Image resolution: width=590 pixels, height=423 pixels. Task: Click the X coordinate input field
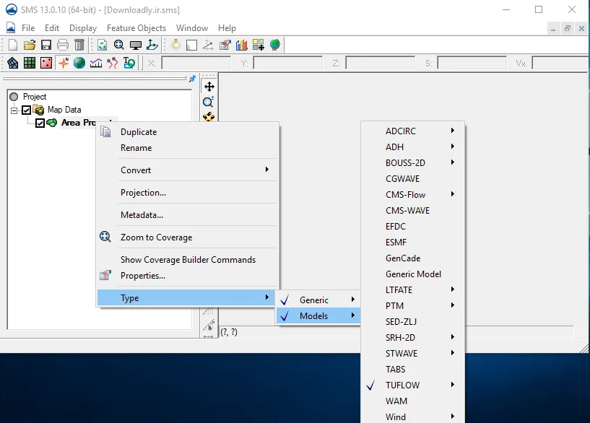[196, 64]
